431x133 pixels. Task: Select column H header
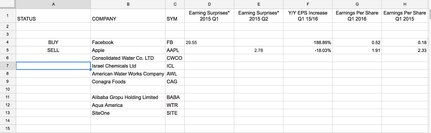405,4
